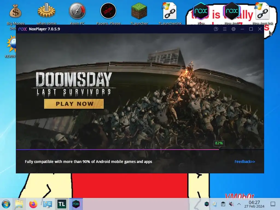Click the NoxPlayer 7.0.5.9 title text
280x210 pixels.
[x=45, y=29]
